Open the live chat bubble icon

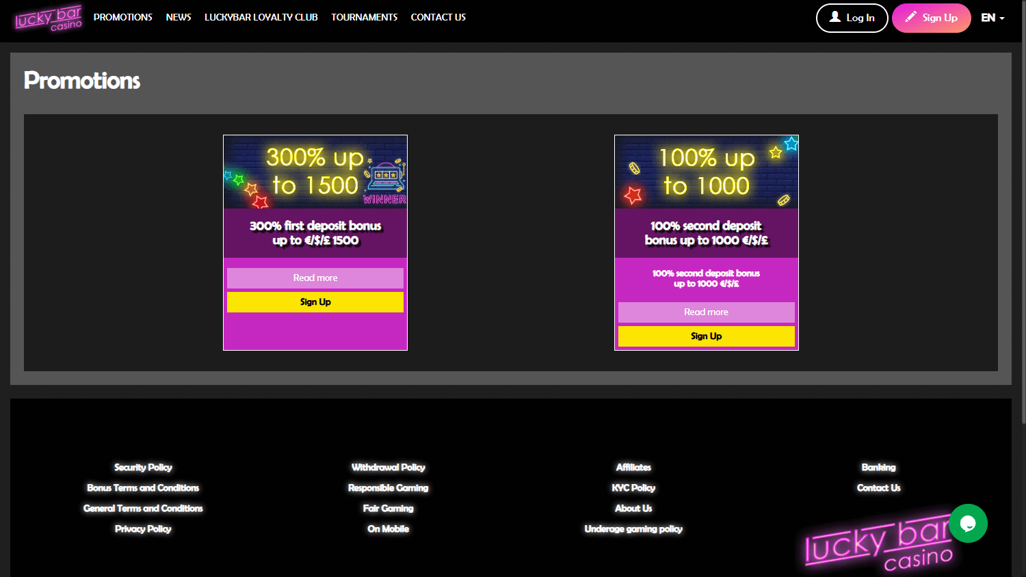[x=968, y=523]
